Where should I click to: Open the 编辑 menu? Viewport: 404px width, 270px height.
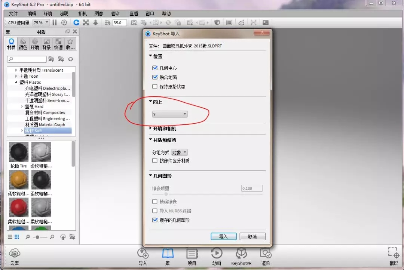pyautogui.click(x=32, y=13)
